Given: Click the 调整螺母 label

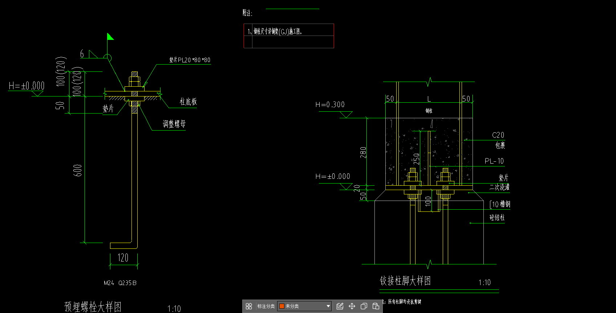Looking at the screenshot, I should (174, 124).
